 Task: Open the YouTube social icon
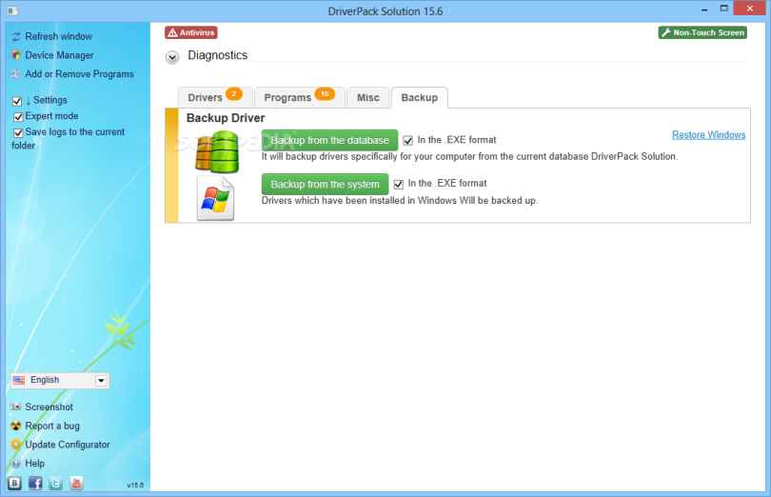[x=76, y=483]
